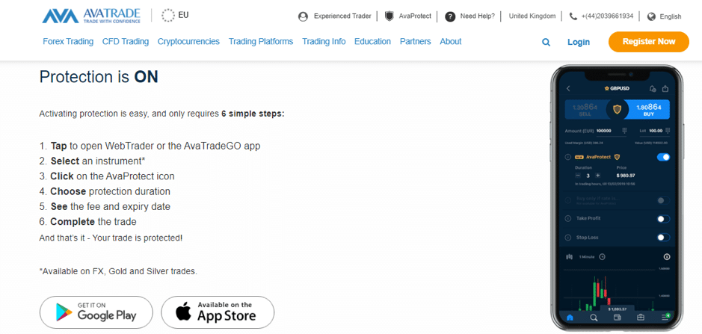Click the Need Help question mark icon

(450, 16)
